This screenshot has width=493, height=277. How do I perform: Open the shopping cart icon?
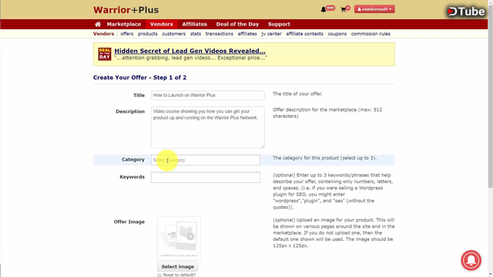click(344, 10)
